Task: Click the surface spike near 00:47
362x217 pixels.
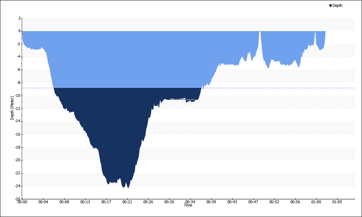Action: (x=260, y=37)
